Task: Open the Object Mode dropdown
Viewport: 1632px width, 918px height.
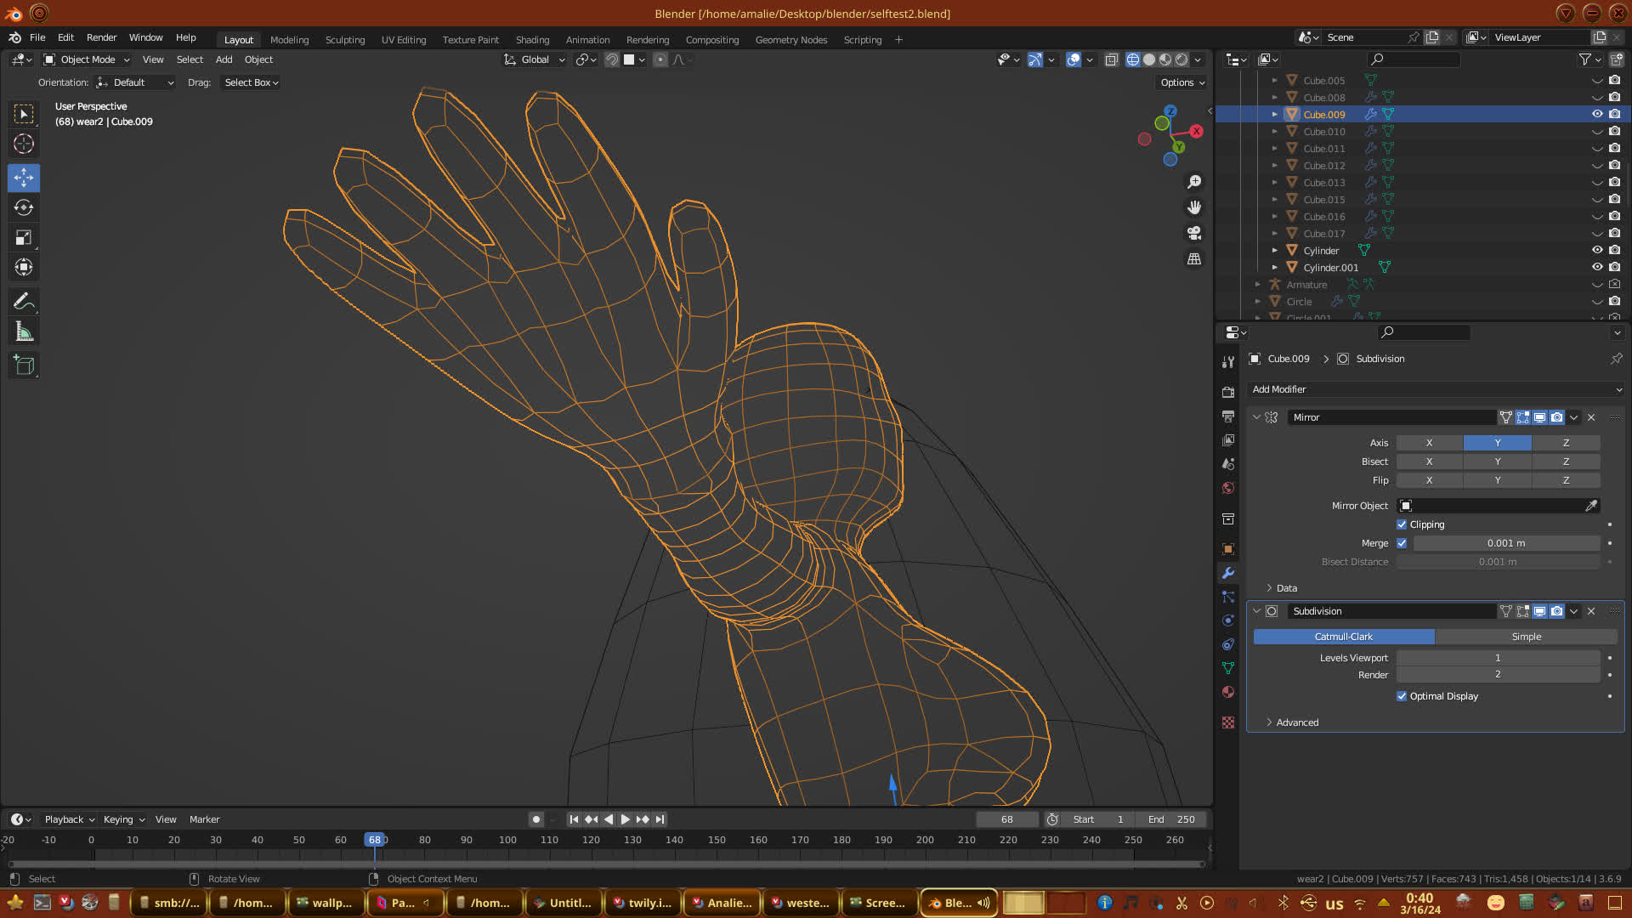Action: coord(87,59)
